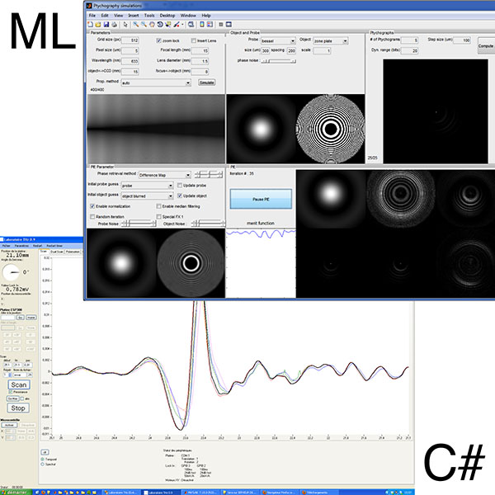Enable the Update probe checkbox
Image resolution: width=495 pixels, height=495 pixels.
[x=180, y=186]
